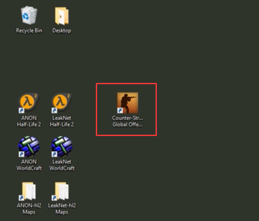Open the Recycle Bin icon
Viewport: 259px width, 221px height.
click(x=29, y=15)
